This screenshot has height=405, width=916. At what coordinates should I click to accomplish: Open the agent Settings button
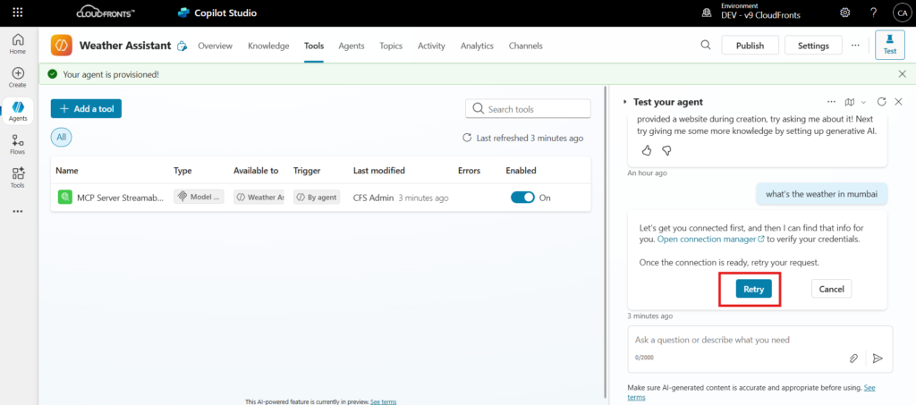(x=813, y=45)
